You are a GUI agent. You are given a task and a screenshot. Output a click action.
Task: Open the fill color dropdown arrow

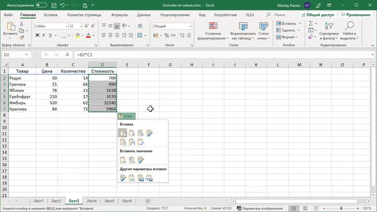coord(82,35)
